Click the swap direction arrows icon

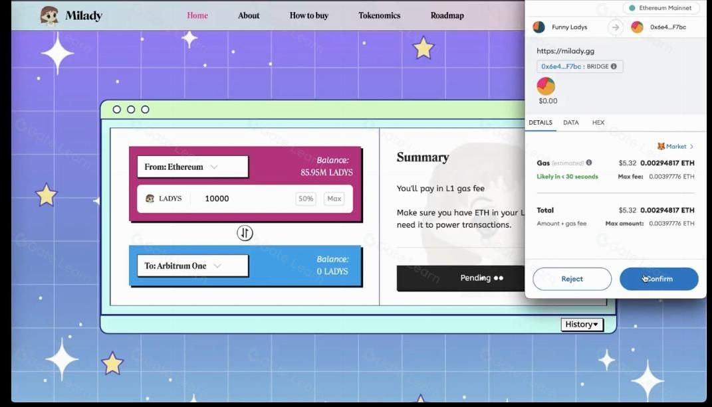pos(245,233)
